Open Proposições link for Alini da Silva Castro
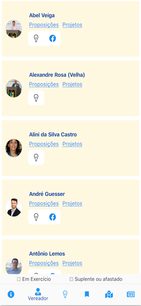This screenshot has height=306, width=141. [44, 144]
